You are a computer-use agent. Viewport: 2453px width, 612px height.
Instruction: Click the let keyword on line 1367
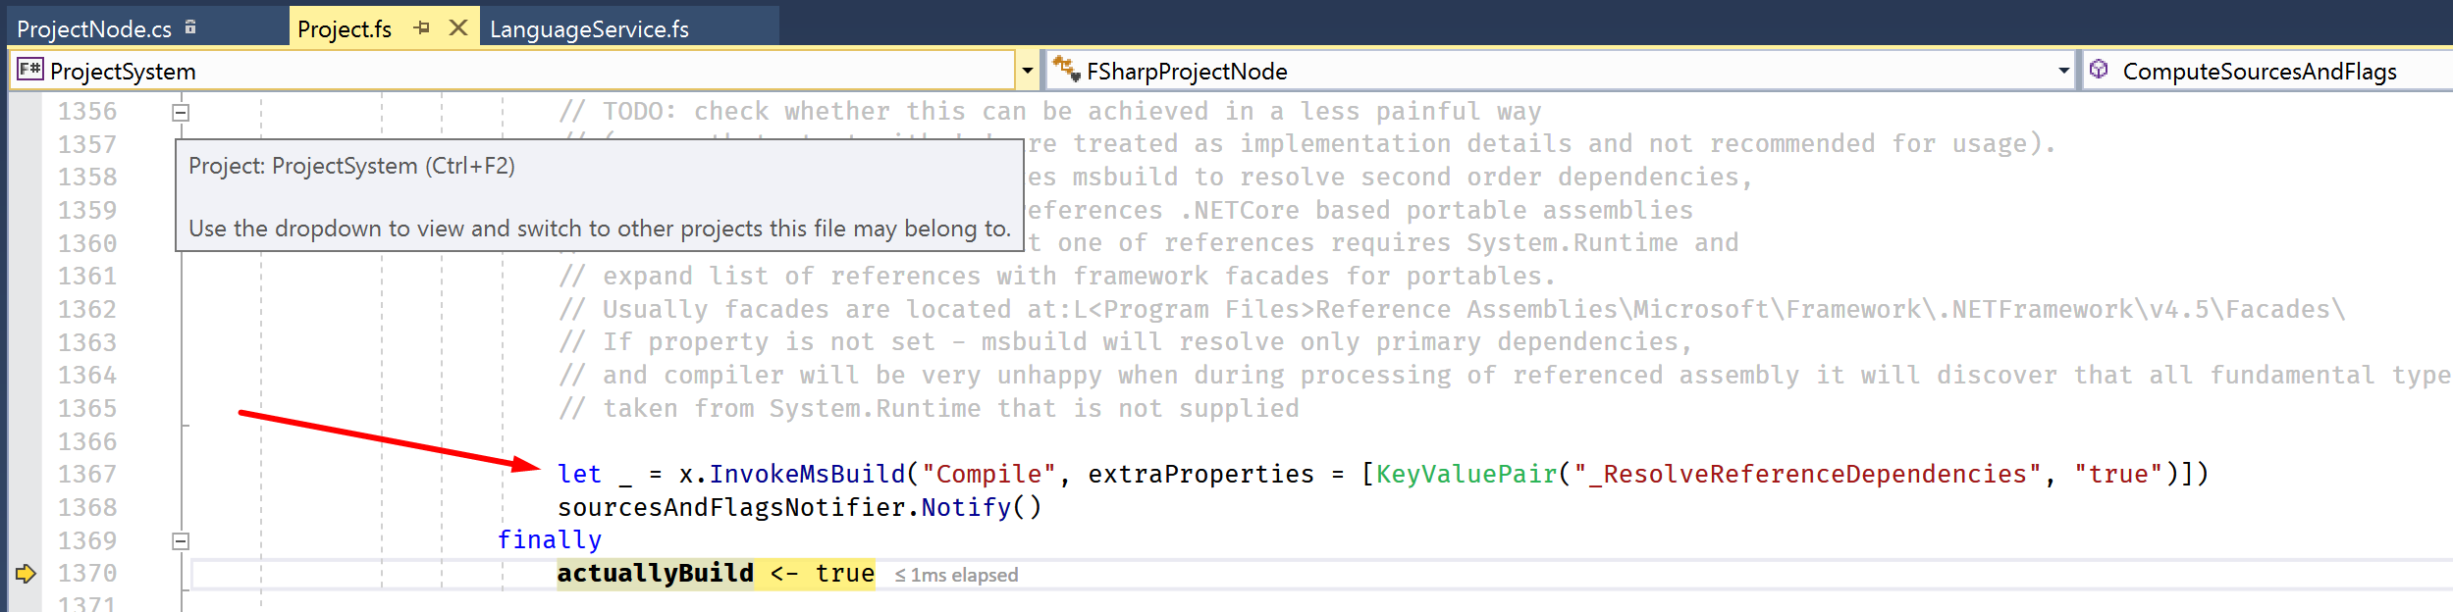tap(579, 475)
